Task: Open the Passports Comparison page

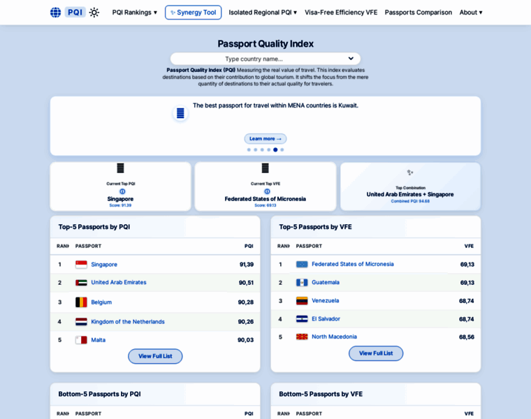Action: 418,13
